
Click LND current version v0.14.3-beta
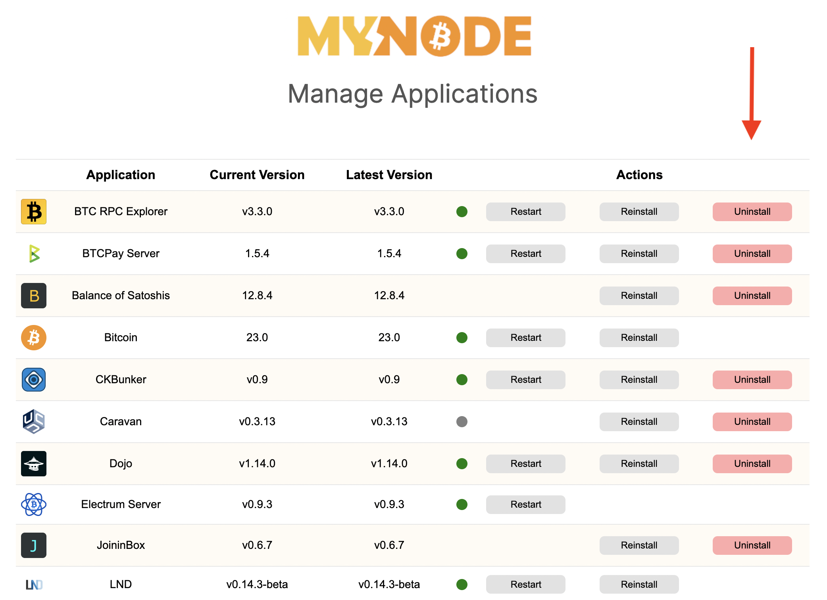(257, 585)
